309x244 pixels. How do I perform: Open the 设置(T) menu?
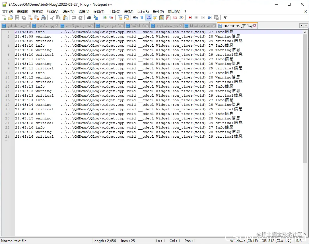[99, 12]
